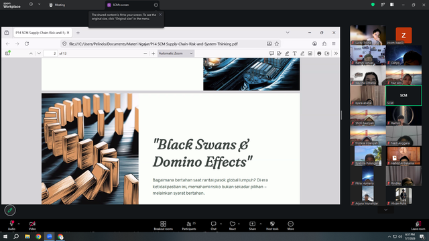This screenshot has height=241, width=429.
Task: Select Nadi Anggara's video tile
Action: 404,136
